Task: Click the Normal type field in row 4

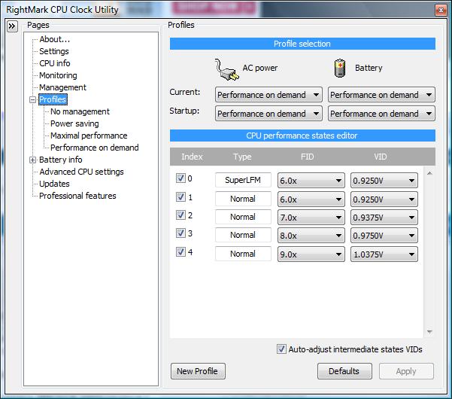Action: click(x=243, y=254)
